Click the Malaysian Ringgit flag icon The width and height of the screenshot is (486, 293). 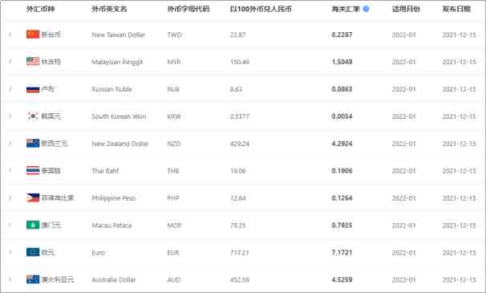pos(33,62)
